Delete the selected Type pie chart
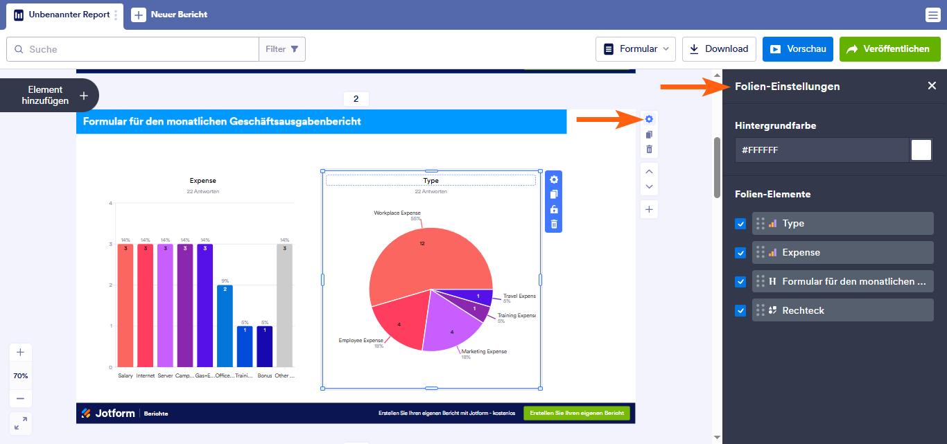Viewport: 947px width, 444px height. click(x=554, y=224)
